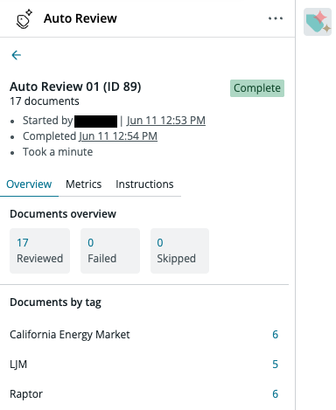Viewport: 336px width, 410px height.
Task: Click the 0 Failed documents card
Action: coord(110,251)
